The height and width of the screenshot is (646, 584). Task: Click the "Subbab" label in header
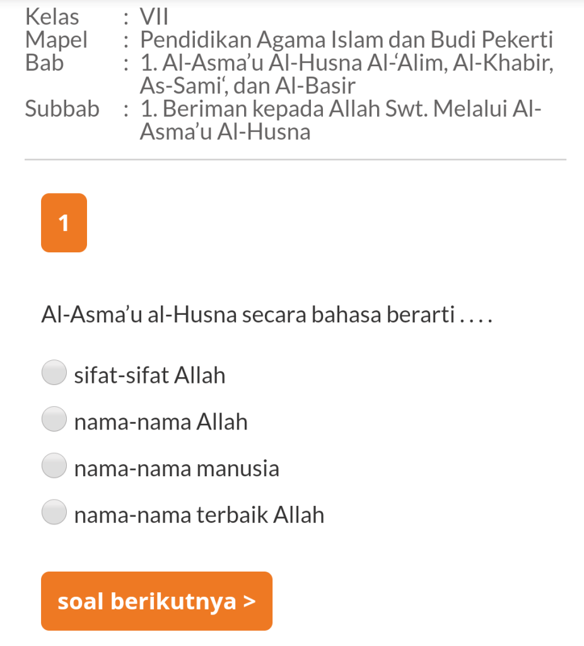[62, 109]
